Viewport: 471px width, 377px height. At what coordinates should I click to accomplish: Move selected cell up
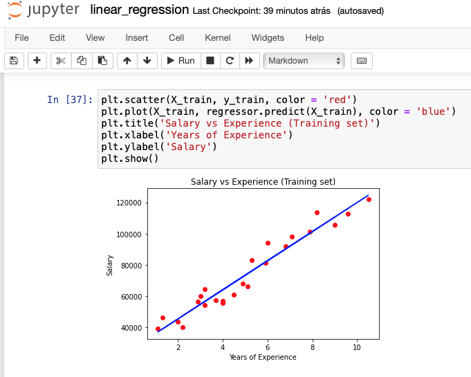click(127, 61)
